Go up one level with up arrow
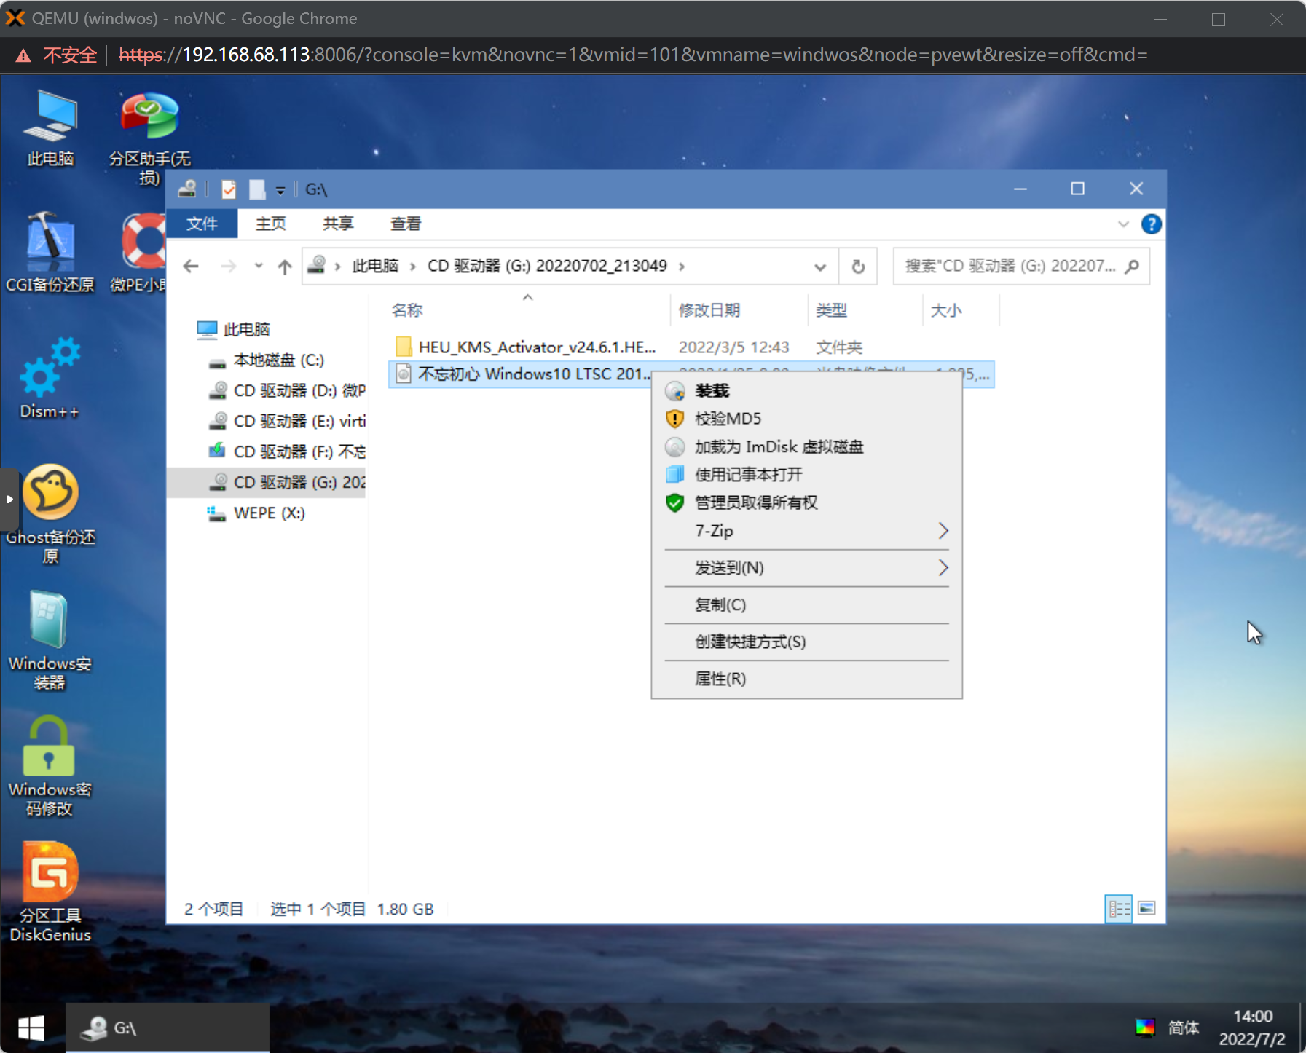 click(x=285, y=267)
